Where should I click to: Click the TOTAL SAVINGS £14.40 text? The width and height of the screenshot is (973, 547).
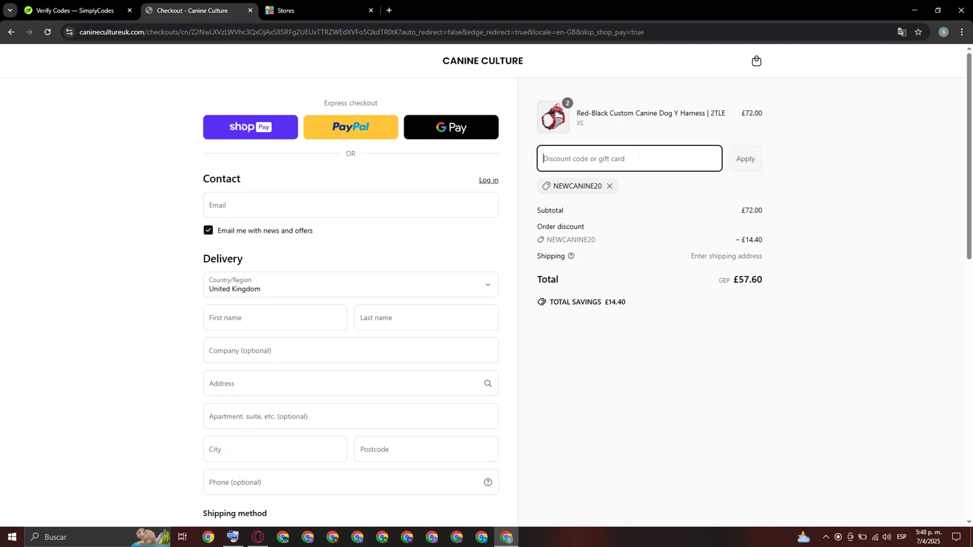pyautogui.click(x=587, y=302)
